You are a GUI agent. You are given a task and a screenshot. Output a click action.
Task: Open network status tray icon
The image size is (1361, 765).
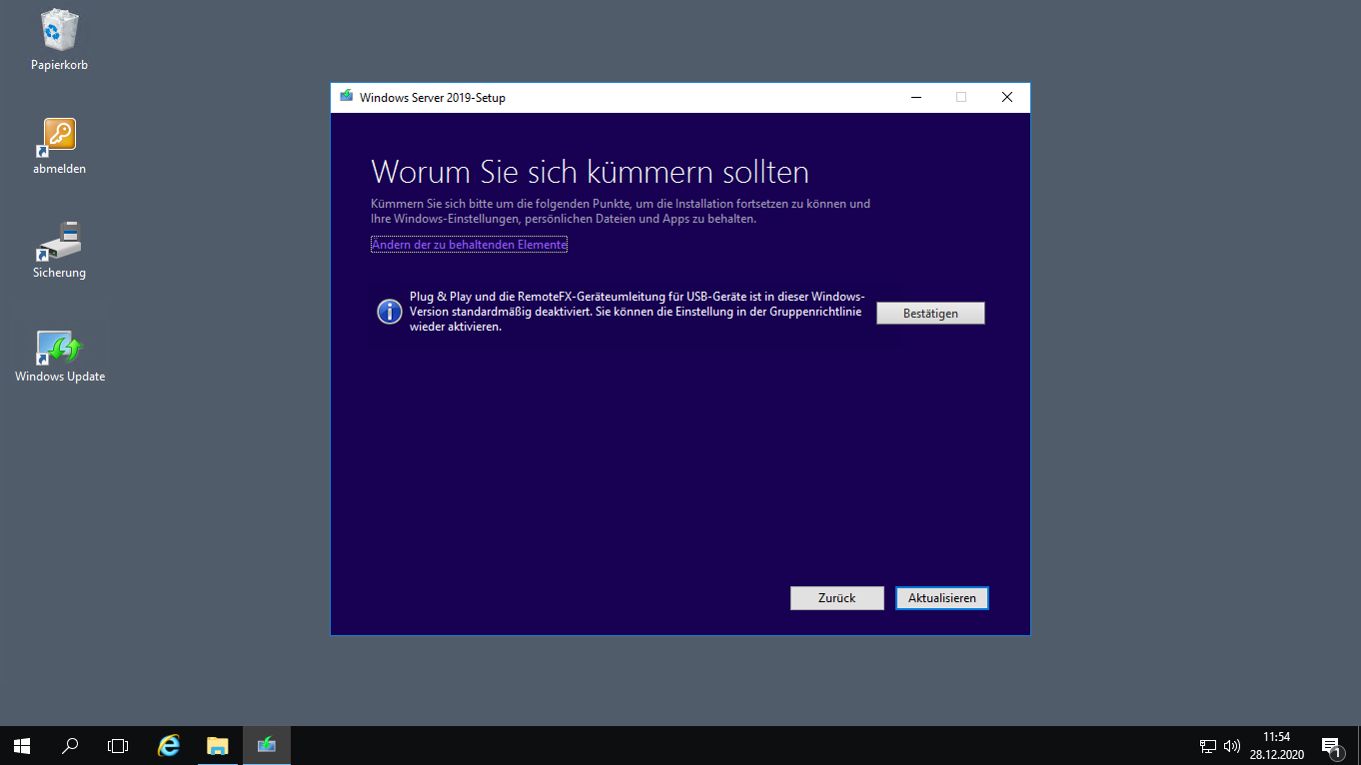pyautogui.click(x=1208, y=746)
